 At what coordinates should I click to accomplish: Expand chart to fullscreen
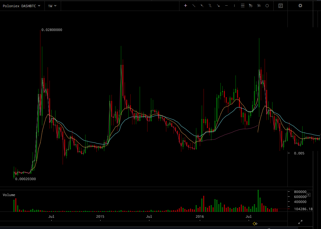300,222
